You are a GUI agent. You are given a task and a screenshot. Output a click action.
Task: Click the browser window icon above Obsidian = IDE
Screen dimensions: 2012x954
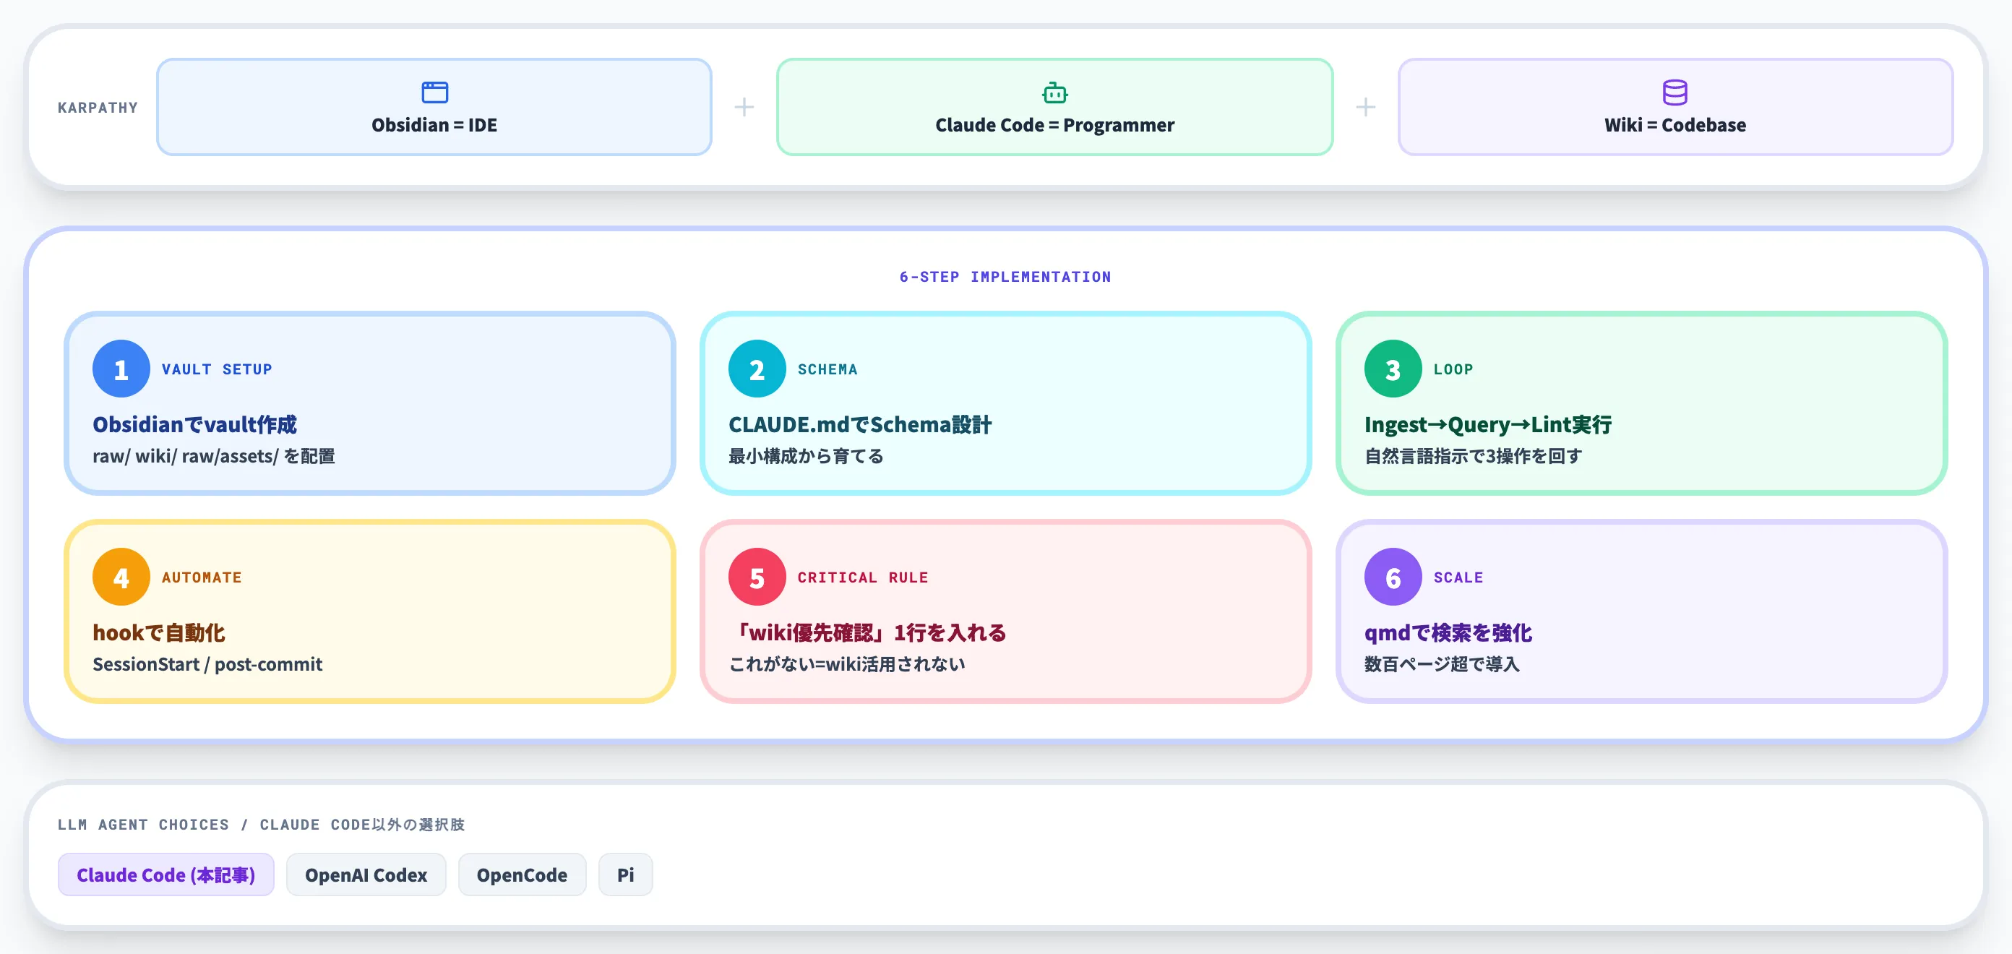434,93
